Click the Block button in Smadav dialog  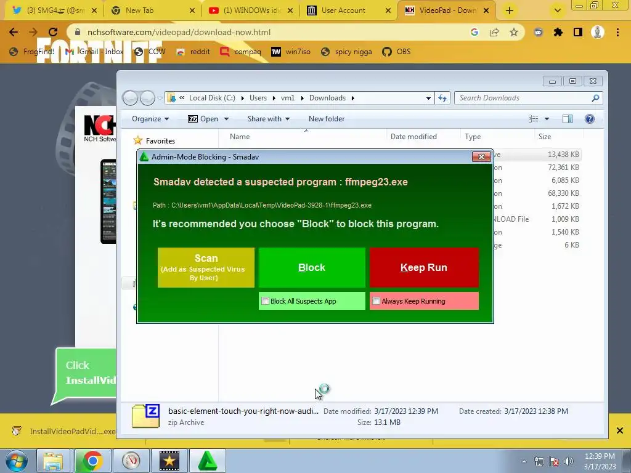(x=312, y=267)
